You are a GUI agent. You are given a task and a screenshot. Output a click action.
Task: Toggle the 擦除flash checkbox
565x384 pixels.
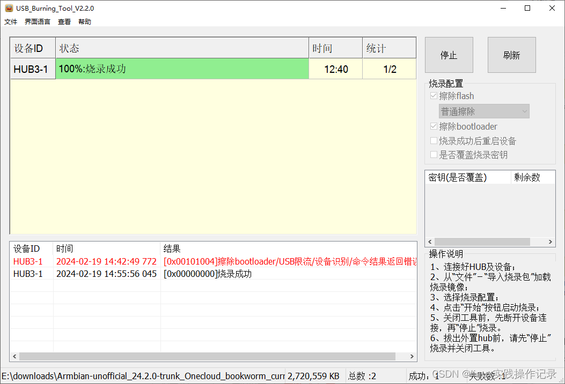point(434,95)
